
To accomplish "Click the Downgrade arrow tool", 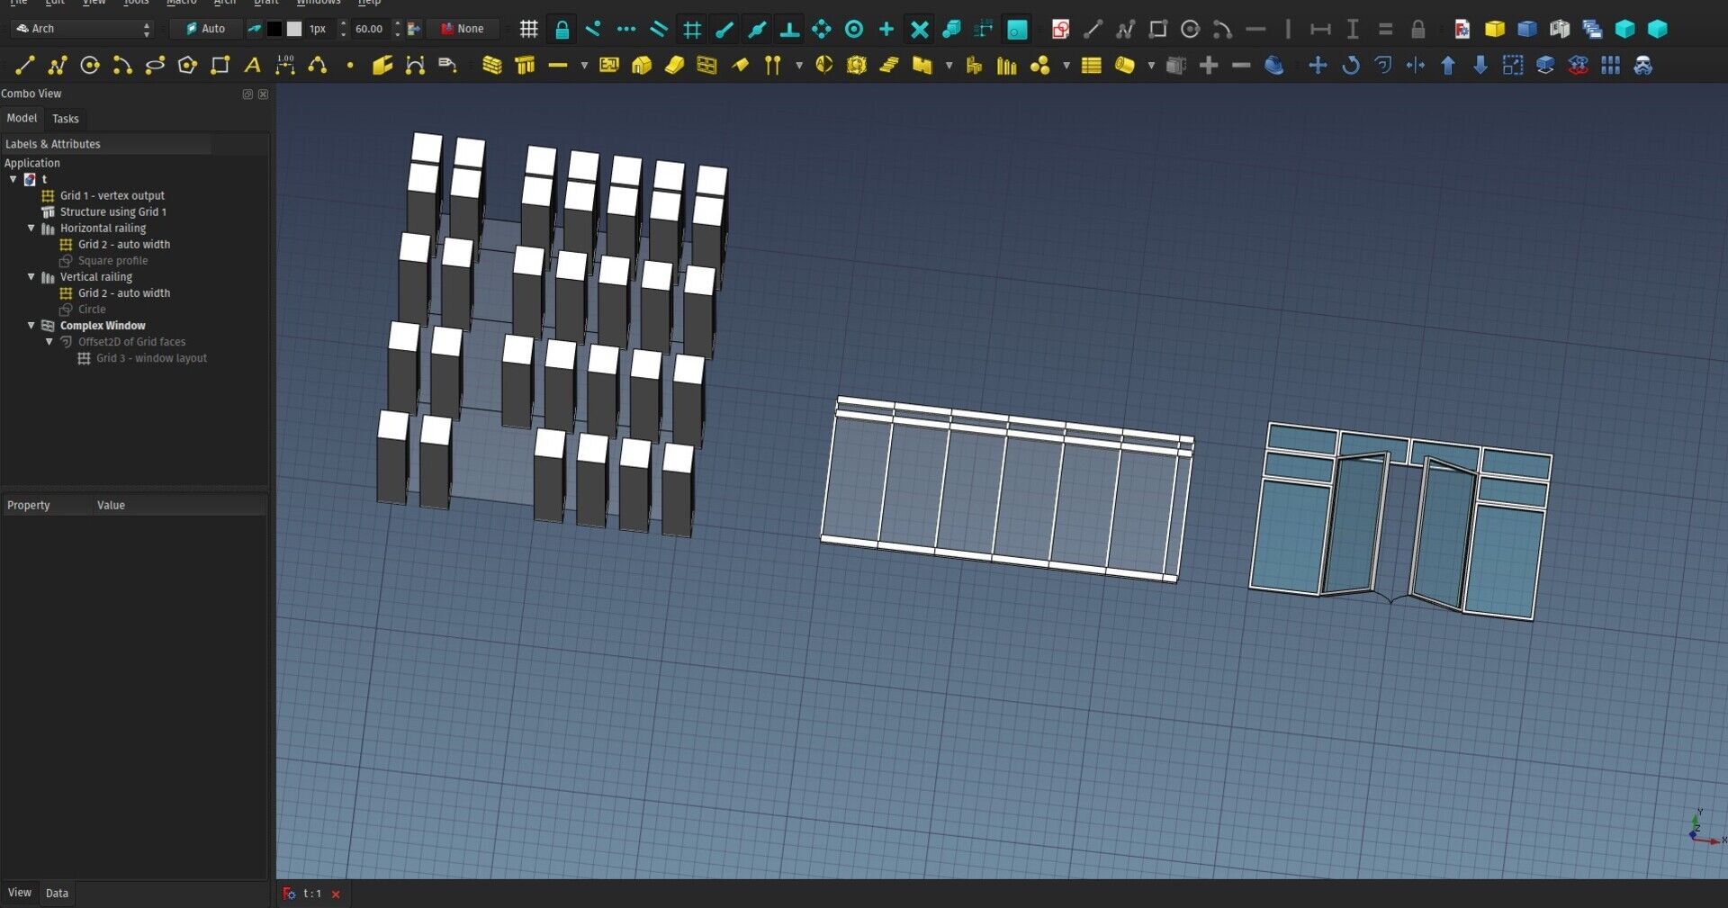I will 1480,65.
